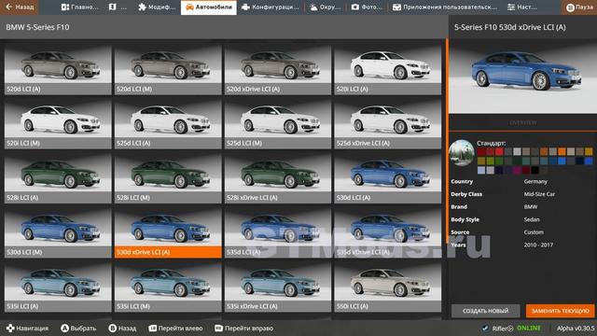Open the Главное меню tab
Screen dimensions: 597x336
click(x=79, y=7)
